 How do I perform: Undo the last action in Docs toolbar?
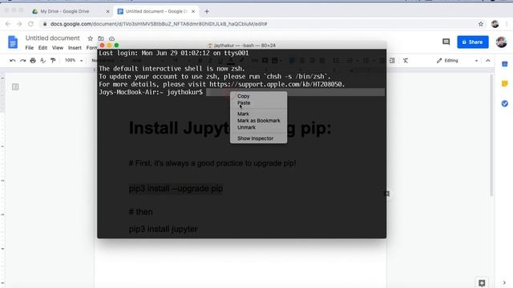click(13, 61)
